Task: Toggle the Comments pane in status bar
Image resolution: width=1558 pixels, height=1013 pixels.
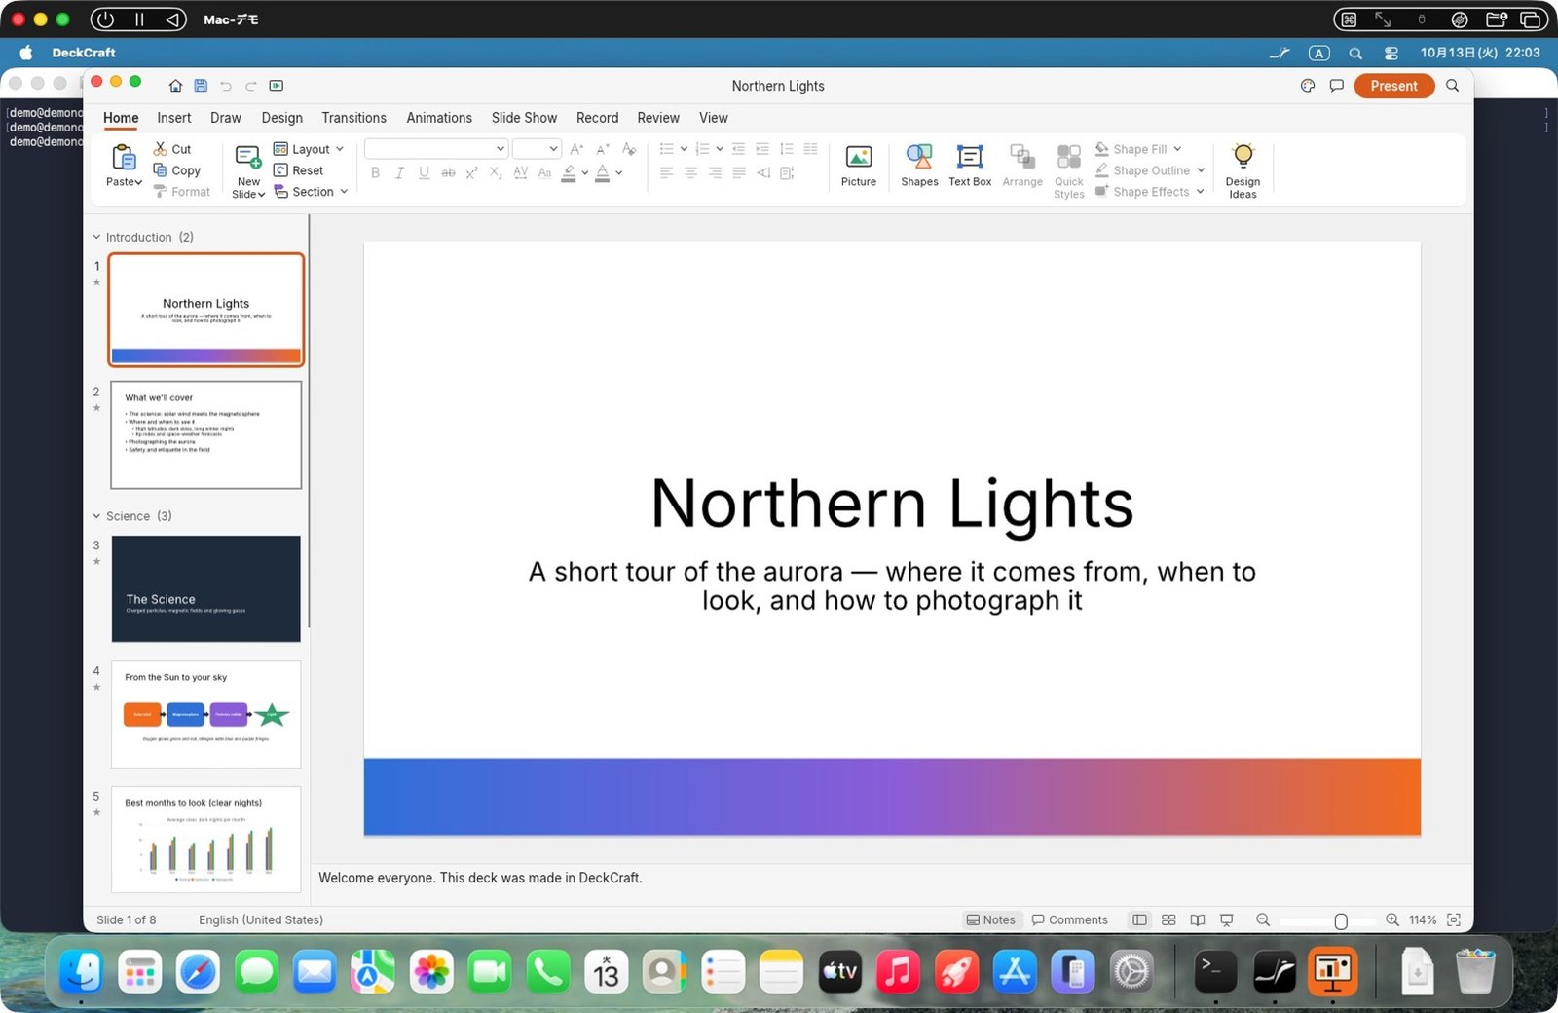Action: pyautogui.click(x=1069, y=919)
